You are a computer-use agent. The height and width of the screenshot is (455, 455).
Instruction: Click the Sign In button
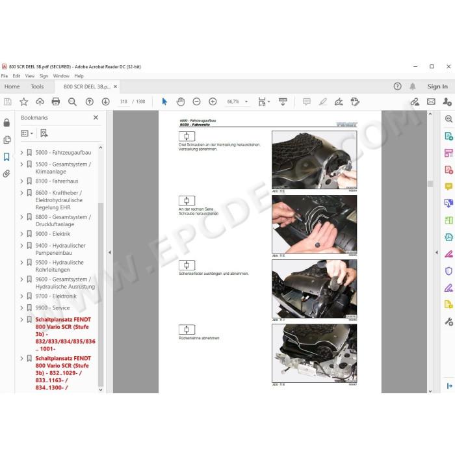[437, 86]
